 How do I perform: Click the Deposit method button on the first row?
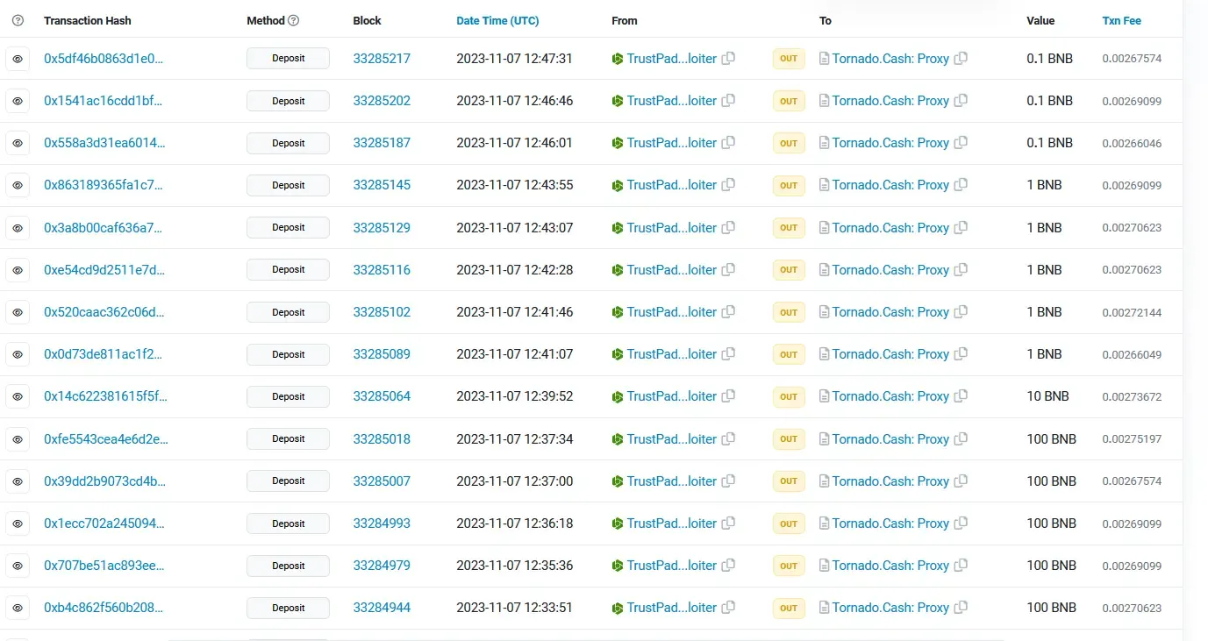tap(288, 59)
